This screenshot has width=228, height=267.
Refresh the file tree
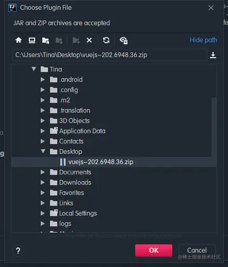(x=106, y=40)
